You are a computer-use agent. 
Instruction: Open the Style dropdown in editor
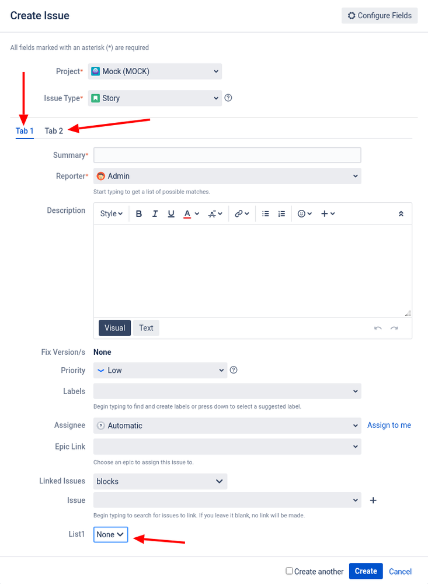click(111, 214)
